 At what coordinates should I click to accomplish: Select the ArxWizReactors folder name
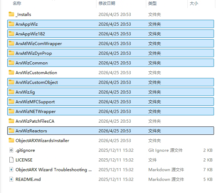point(31,131)
